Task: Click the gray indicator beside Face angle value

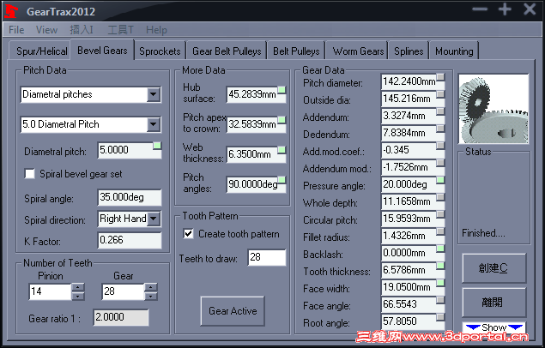Action: coord(440,300)
